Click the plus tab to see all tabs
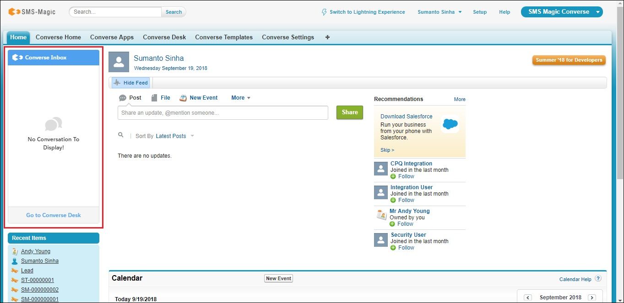This screenshot has width=624, height=303. (x=327, y=37)
